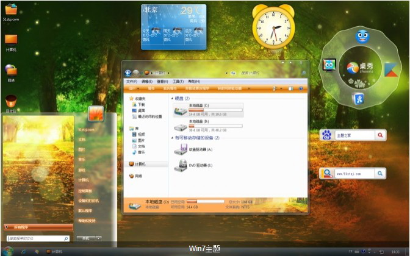Click the C: drive usage bar

click(x=215, y=110)
